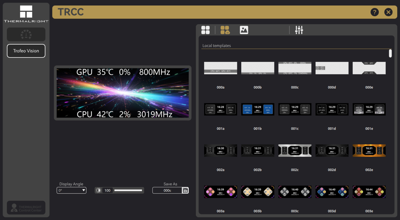Open the image gallery tab
This screenshot has height=220, width=400.
pos(244,30)
